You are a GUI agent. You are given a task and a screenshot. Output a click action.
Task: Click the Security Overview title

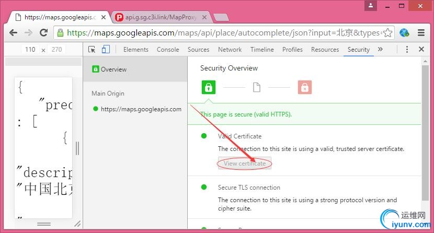(229, 68)
